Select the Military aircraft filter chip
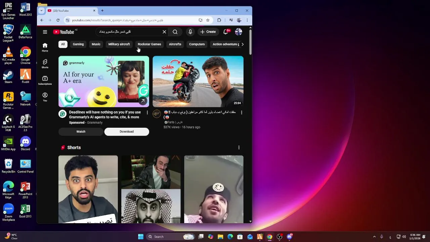 point(119,44)
